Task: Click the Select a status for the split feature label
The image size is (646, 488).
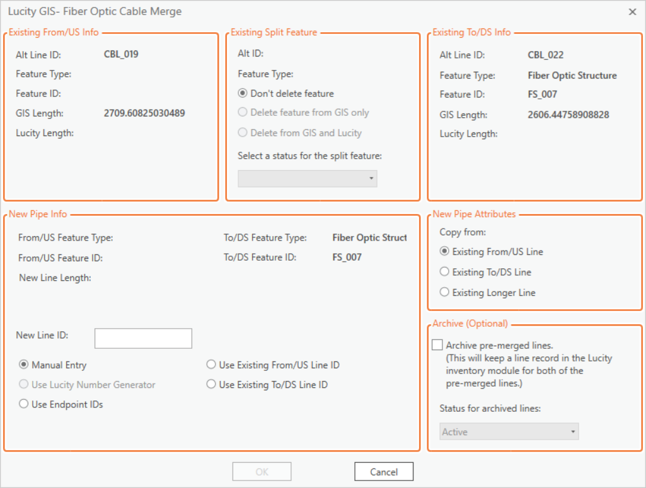Action: [310, 156]
